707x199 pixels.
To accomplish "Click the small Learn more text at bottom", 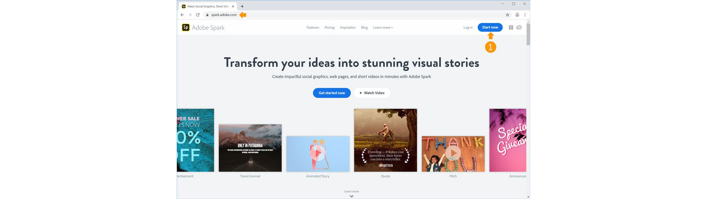I will click(352, 191).
